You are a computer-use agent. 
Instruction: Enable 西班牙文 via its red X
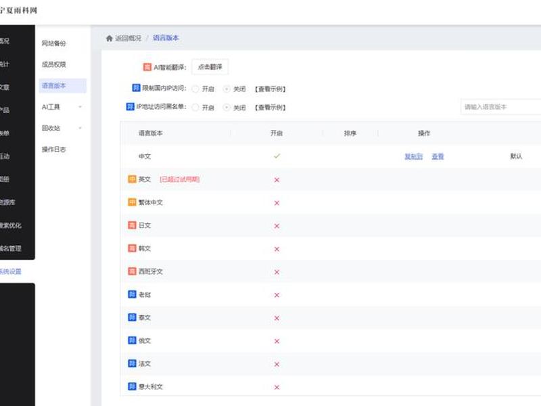(x=277, y=272)
